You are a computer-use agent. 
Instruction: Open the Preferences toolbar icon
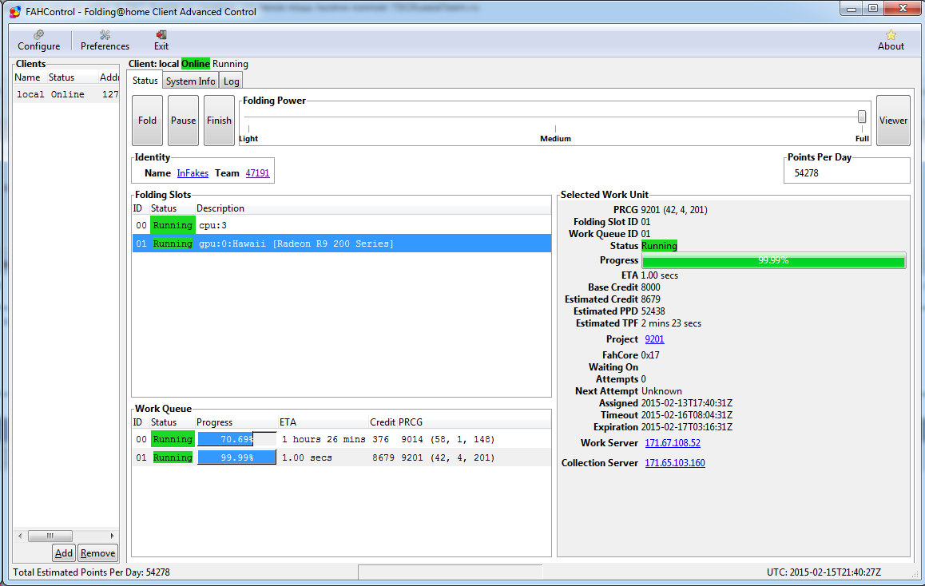105,40
